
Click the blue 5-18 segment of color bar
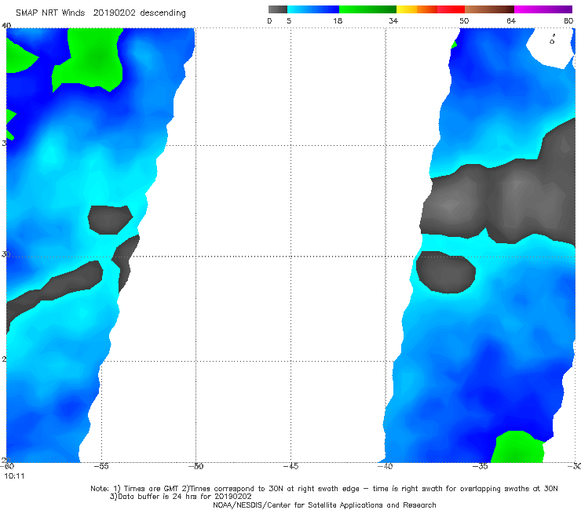point(313,9)
